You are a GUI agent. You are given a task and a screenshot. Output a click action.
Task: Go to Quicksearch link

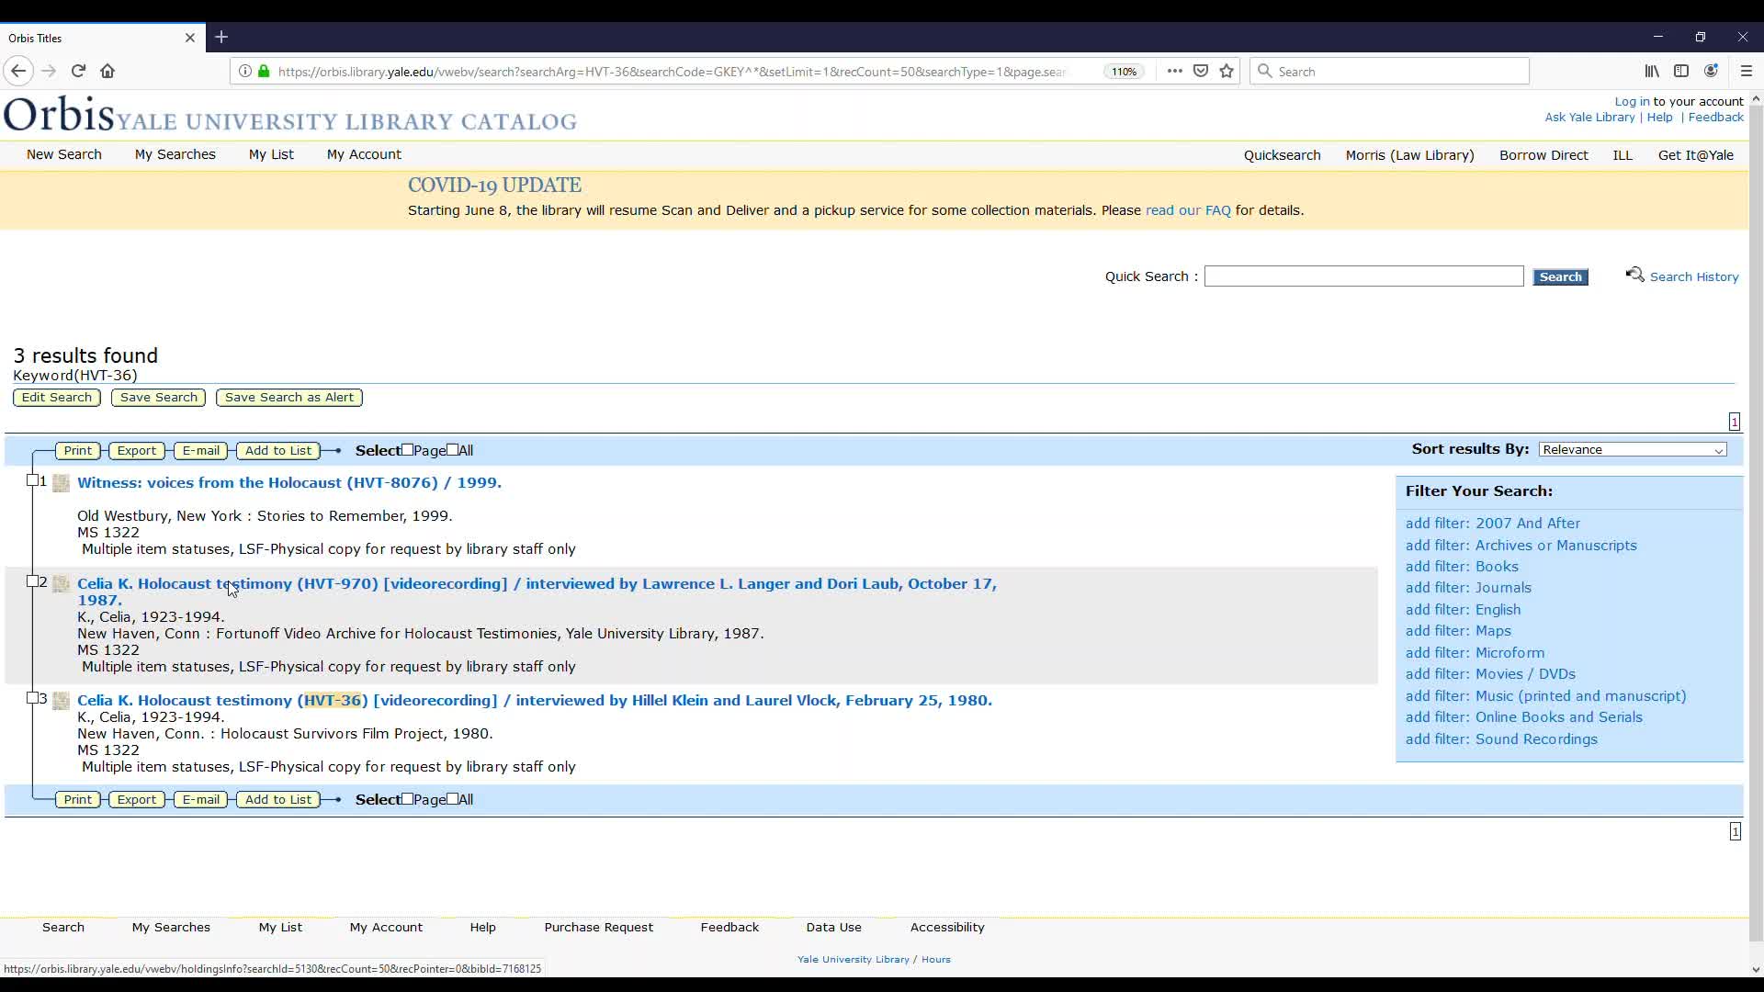(1282, 155)
